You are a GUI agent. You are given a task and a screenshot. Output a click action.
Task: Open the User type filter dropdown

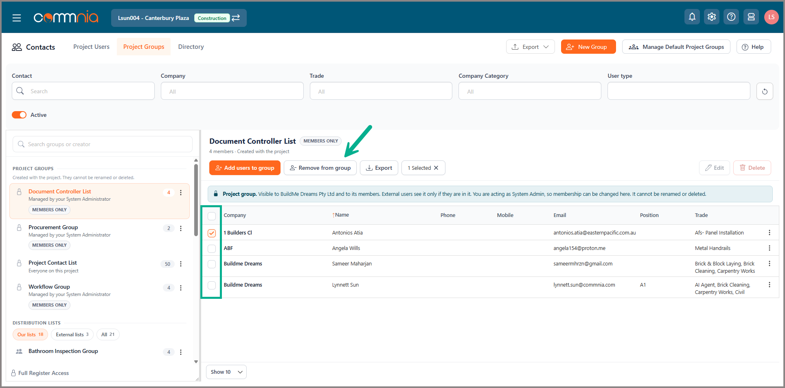(x=679, y=91)
